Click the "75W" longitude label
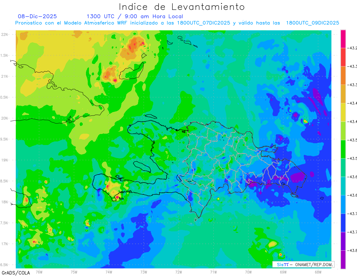The width and height of the screenshot is (357, 276). click(74, 272)
